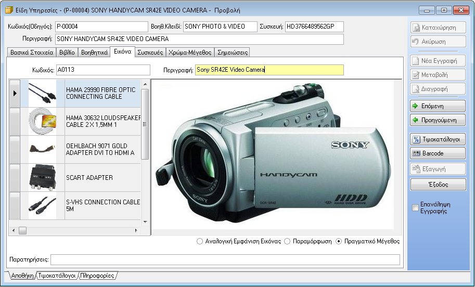Click the Εξαγωγή export button

(x=438, y=169)
